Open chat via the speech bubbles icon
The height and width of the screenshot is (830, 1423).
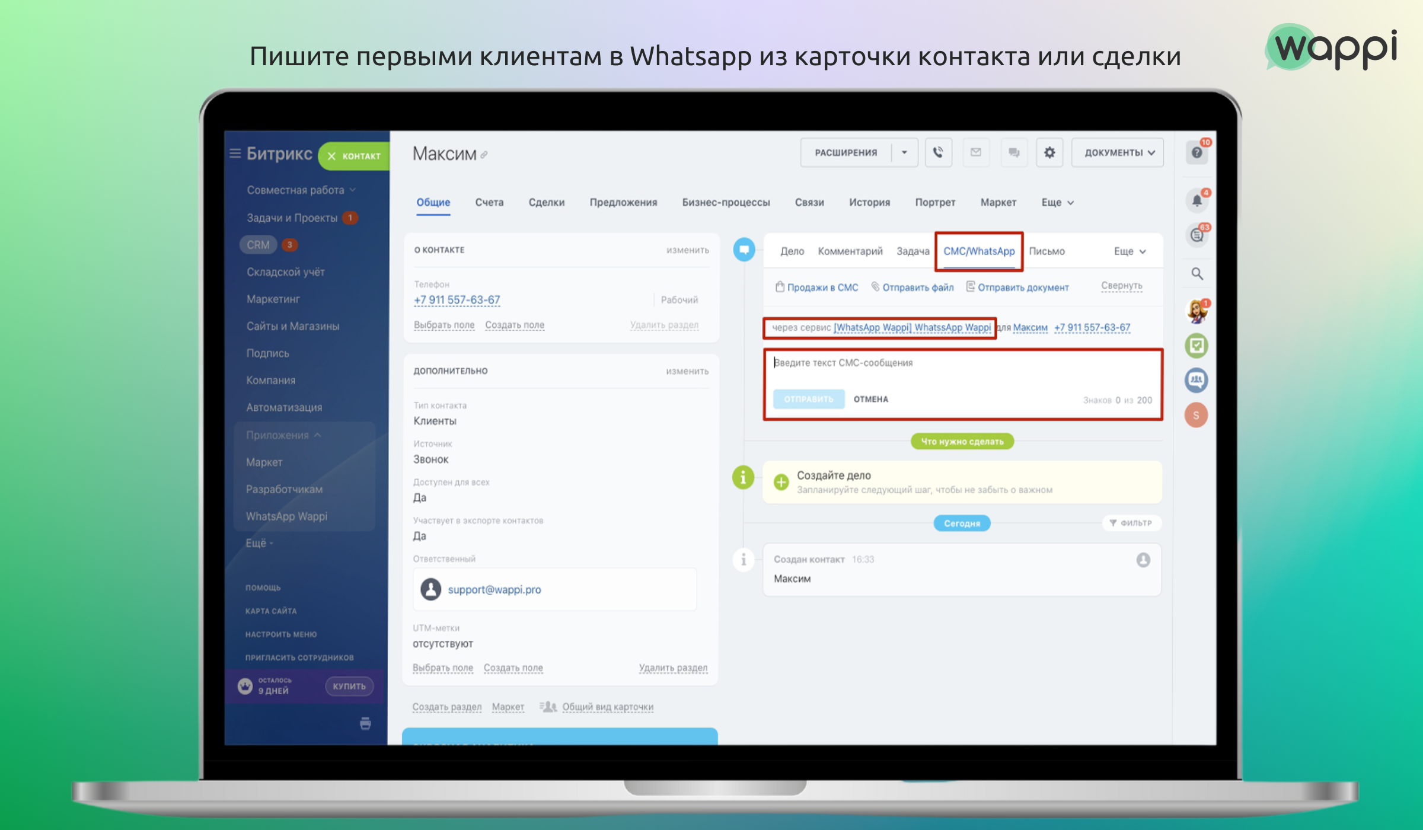tap(1013, 152)
